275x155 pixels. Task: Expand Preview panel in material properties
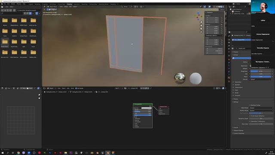point(235,52)
